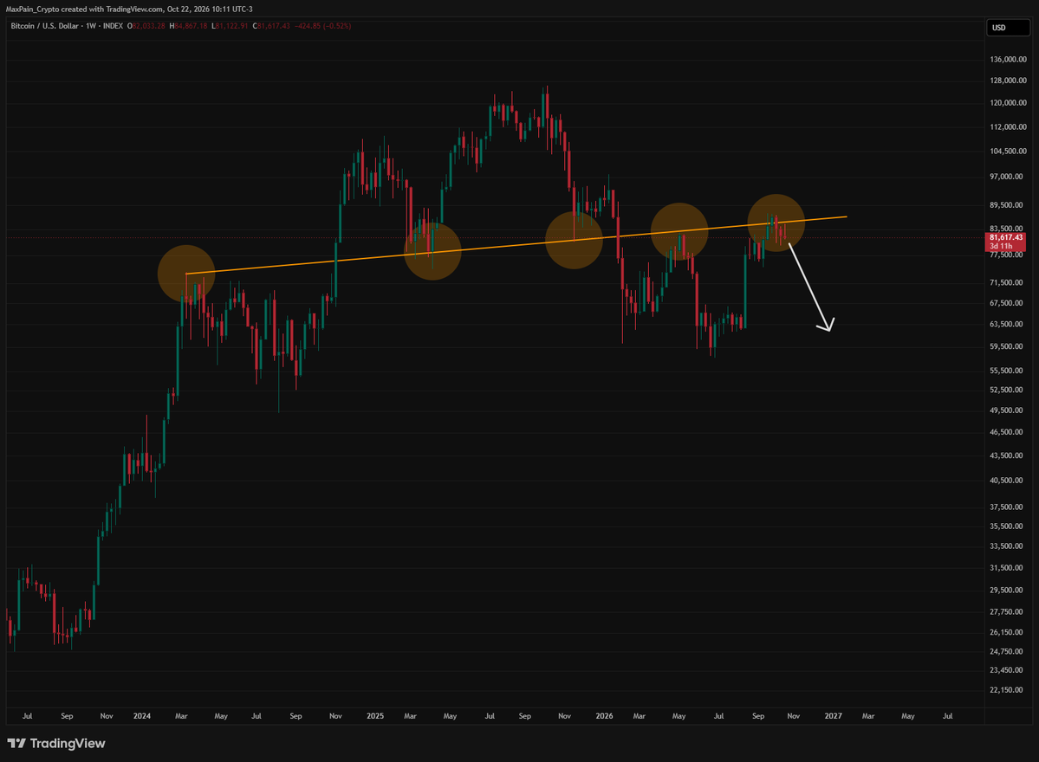
Task: Click the 136,000.00 price axis label
Action: click(1008, 59)
